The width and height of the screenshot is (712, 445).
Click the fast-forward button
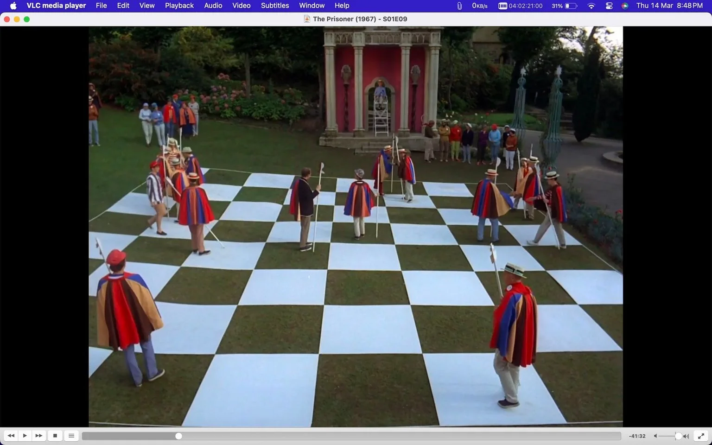coord(39,436)
